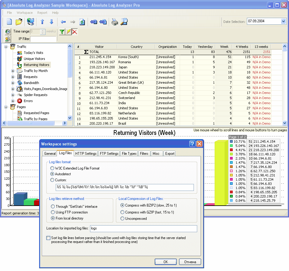Open the Help menu

pos(55,13)
